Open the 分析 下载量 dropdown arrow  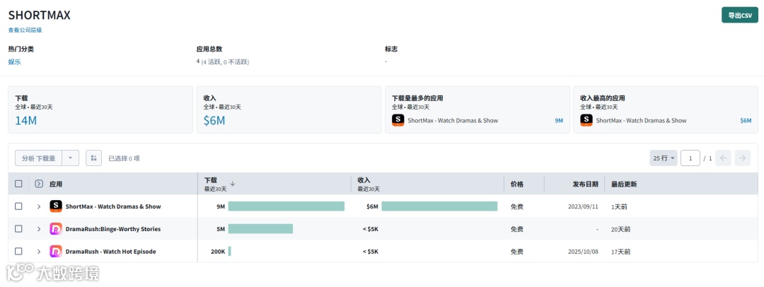(71, 158)
